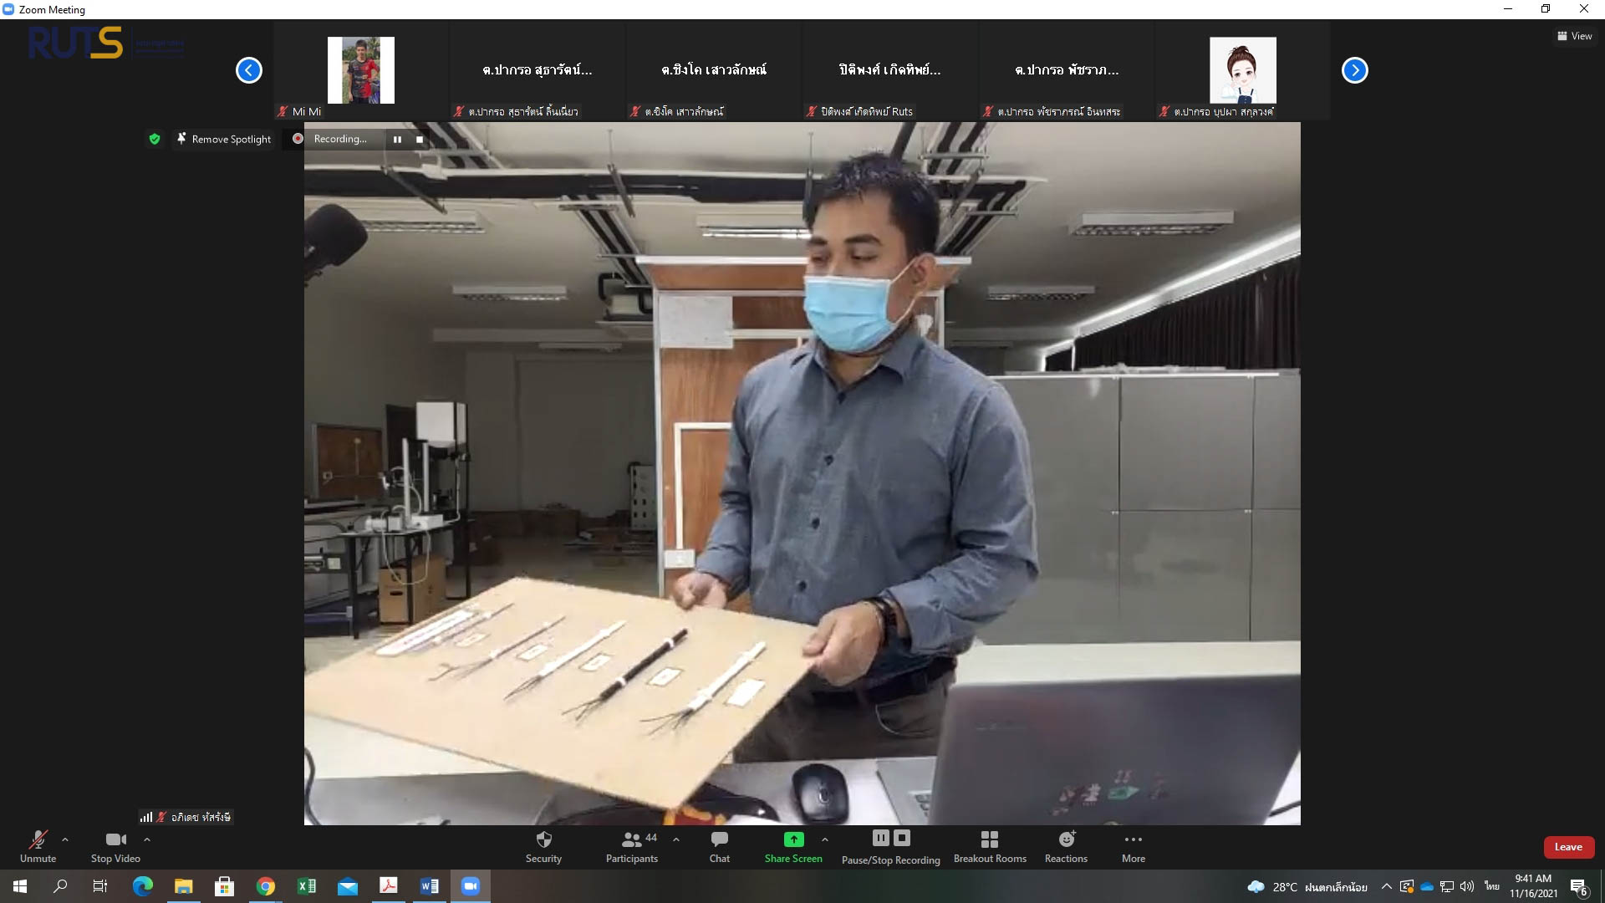Image resolution: width=1605 pixels, height=903 pixels.
Task: Click the green encryption shield icon
Action: click(x=155, y=139)
